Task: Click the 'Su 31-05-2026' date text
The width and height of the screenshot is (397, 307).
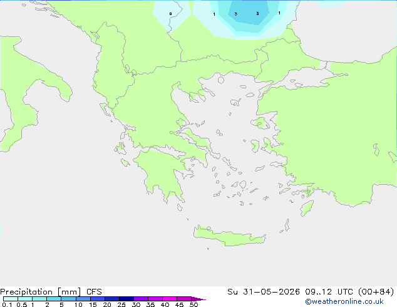Action: (x=264, y=292)
